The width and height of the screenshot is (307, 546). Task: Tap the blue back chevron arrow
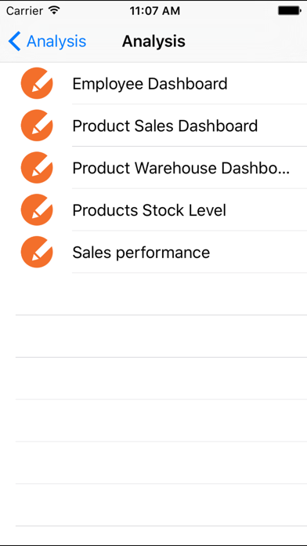pyautogui.click(x=14, y=41)
